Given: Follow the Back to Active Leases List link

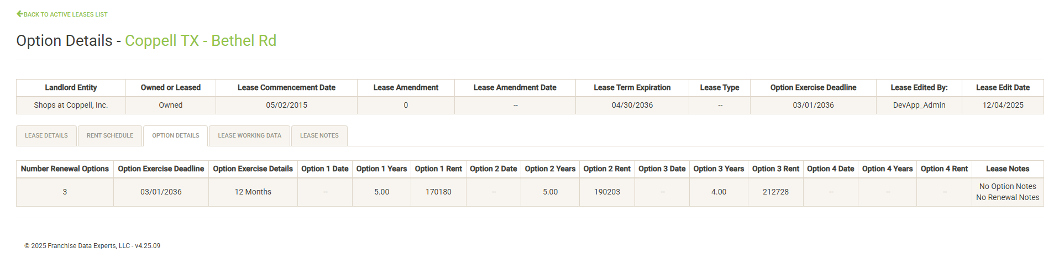Looking at the screenshot, I should click(x=65, y=14).
